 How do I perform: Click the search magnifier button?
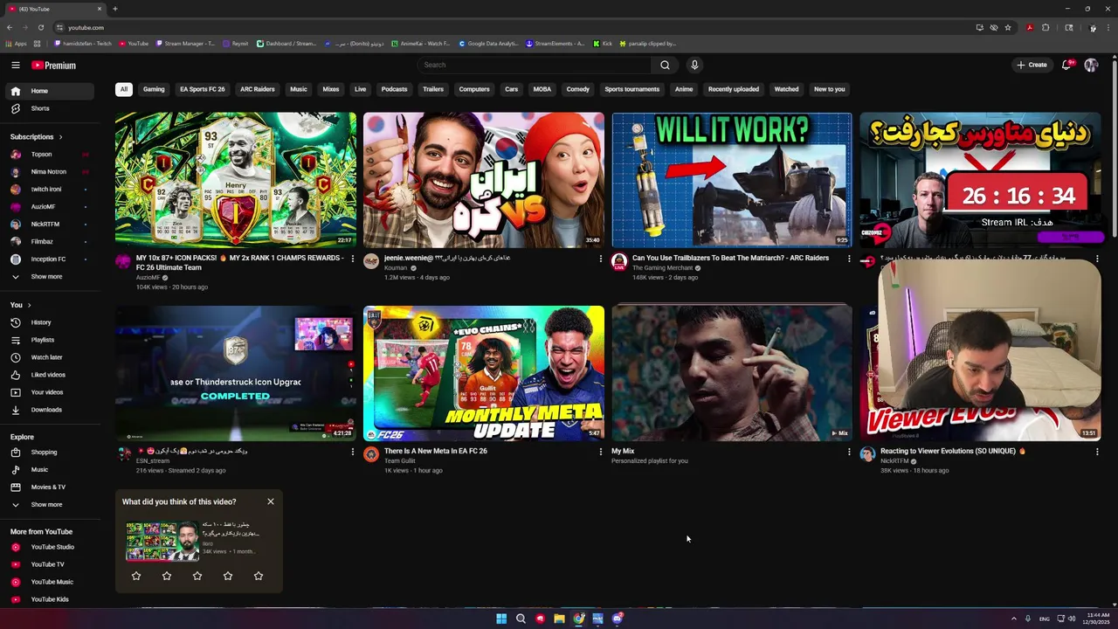[665, 65]
